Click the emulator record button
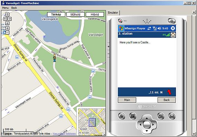The height and width of the screenshot is (137, 197). click(120, 21)
